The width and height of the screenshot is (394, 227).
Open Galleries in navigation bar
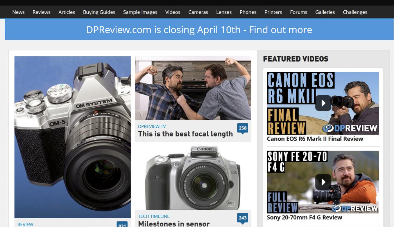tap(325, 12)
